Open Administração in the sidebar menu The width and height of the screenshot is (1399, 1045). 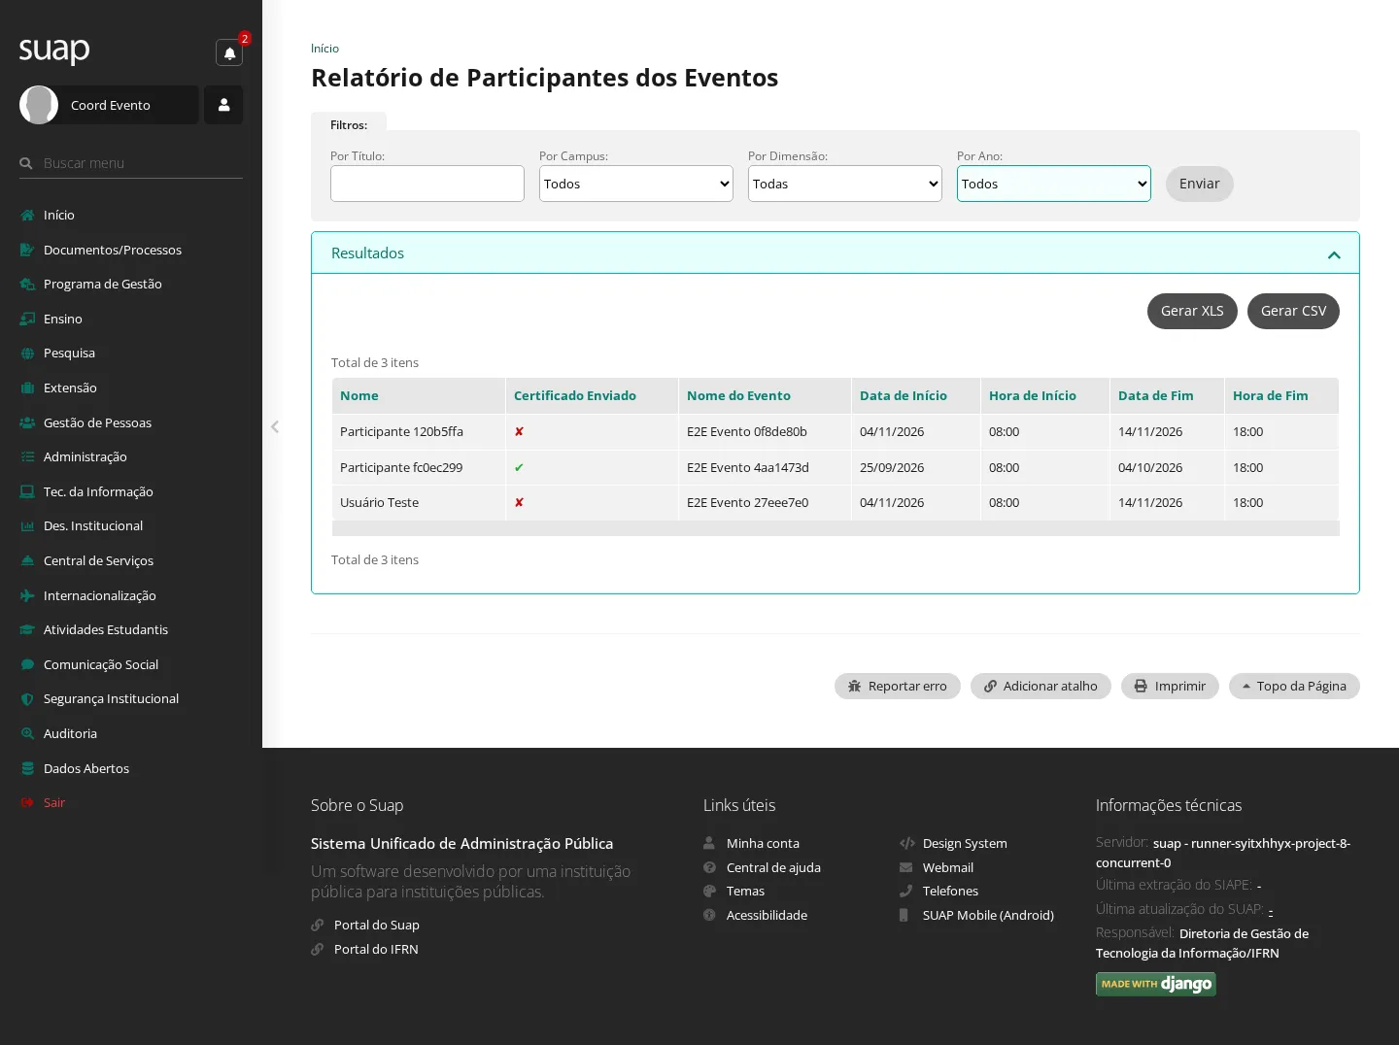[x=85, y=456]
